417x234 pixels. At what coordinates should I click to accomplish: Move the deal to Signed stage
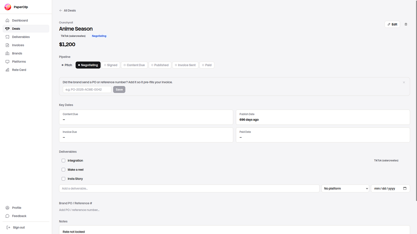111,65
